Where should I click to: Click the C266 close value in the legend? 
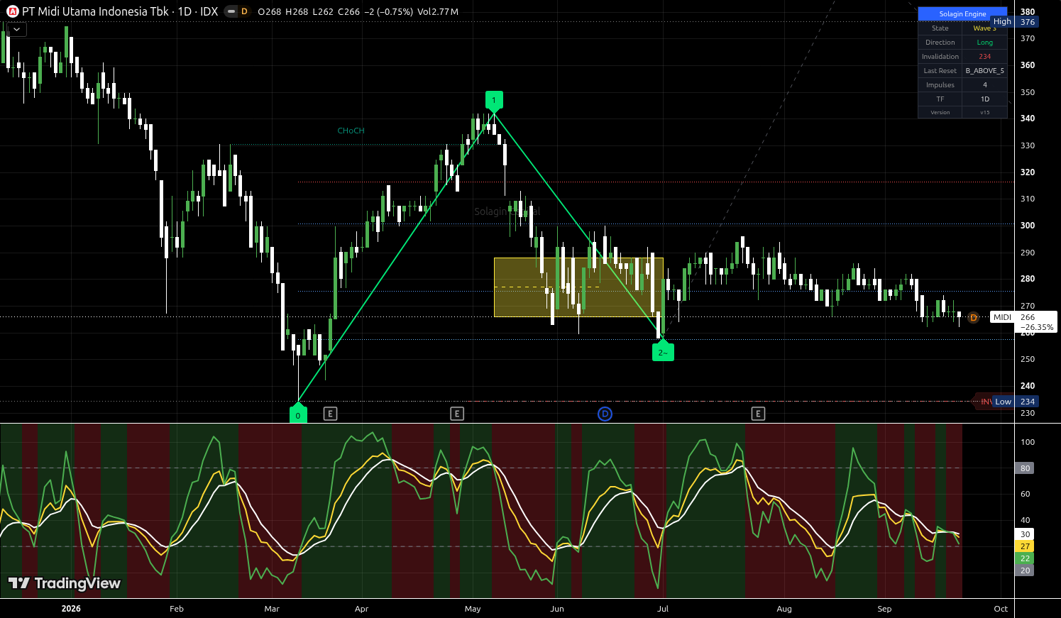click(348, 11)
